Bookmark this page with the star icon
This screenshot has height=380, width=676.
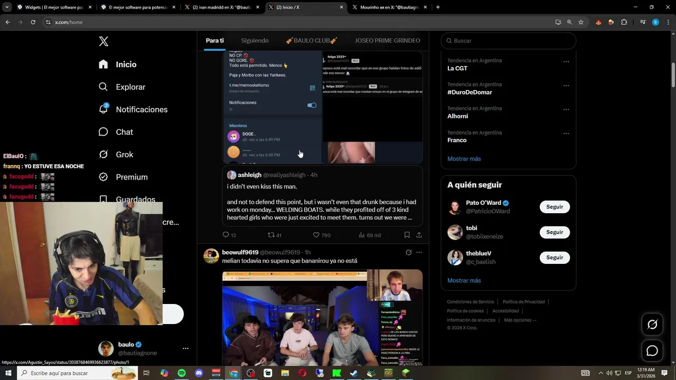pos(581,22)
